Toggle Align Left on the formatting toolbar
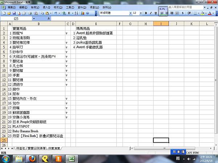Image resolution: width=218 pixels, height=163 pixels. 162,13
